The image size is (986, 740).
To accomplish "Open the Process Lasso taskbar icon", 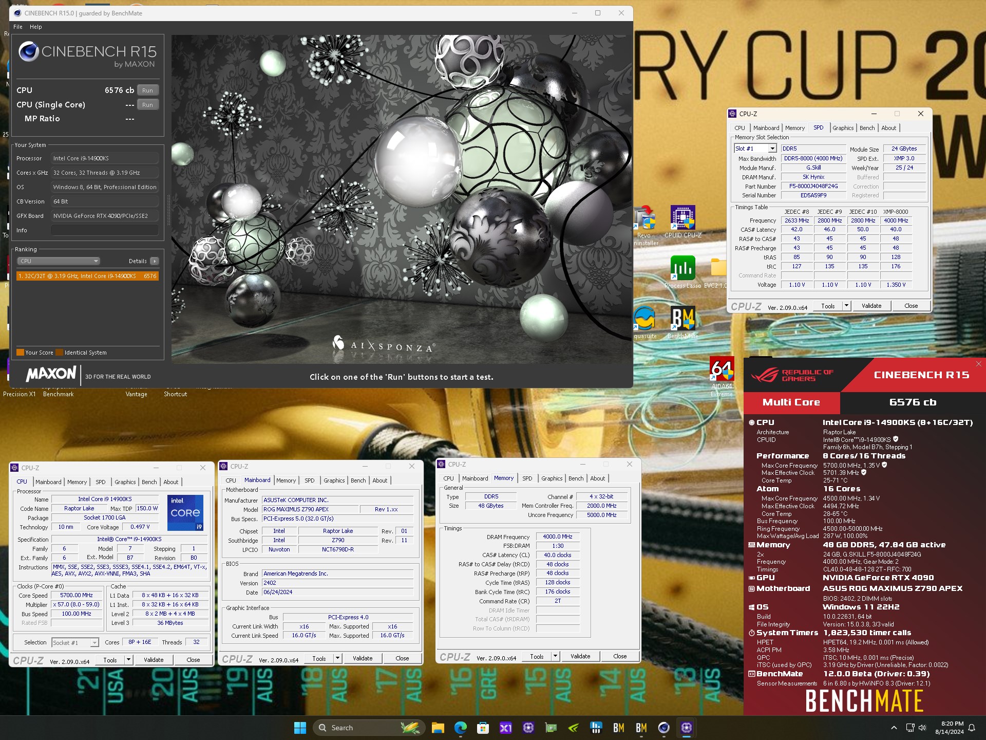I will click(x=596, y=728).
